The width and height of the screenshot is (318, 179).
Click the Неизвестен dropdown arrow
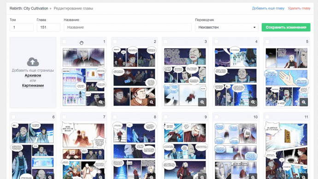click(254, 27)
